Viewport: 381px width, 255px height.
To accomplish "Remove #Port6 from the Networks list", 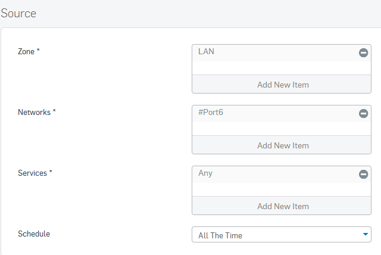I will click(363, 114).
